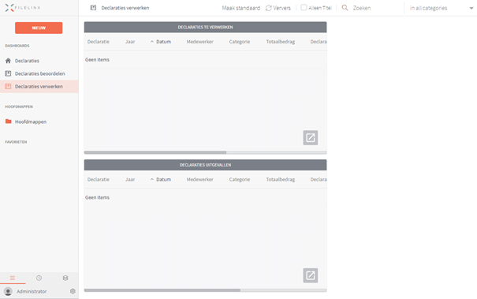The height and width of the screenshot is (299, 477).
Task: Select Declaraties verwerken sidebar item
Action: (39, 87)
